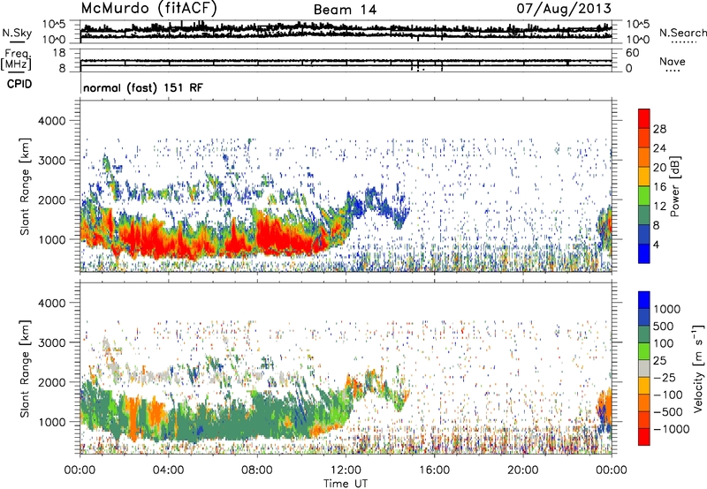Click the 'Velocity [m s⁻¹]' colorbar title
707x489 pixels.
click(698, 369)
